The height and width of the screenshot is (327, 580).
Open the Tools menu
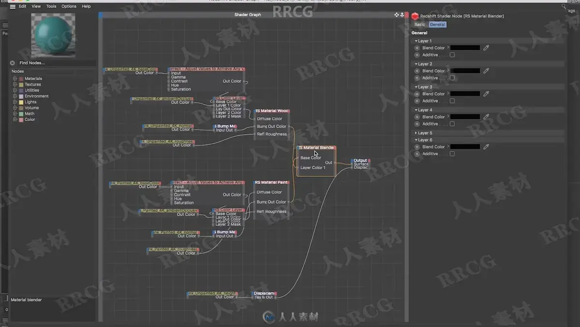pos(51,6)
